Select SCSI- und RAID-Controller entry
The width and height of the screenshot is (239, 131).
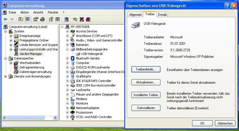coord(94,117)
